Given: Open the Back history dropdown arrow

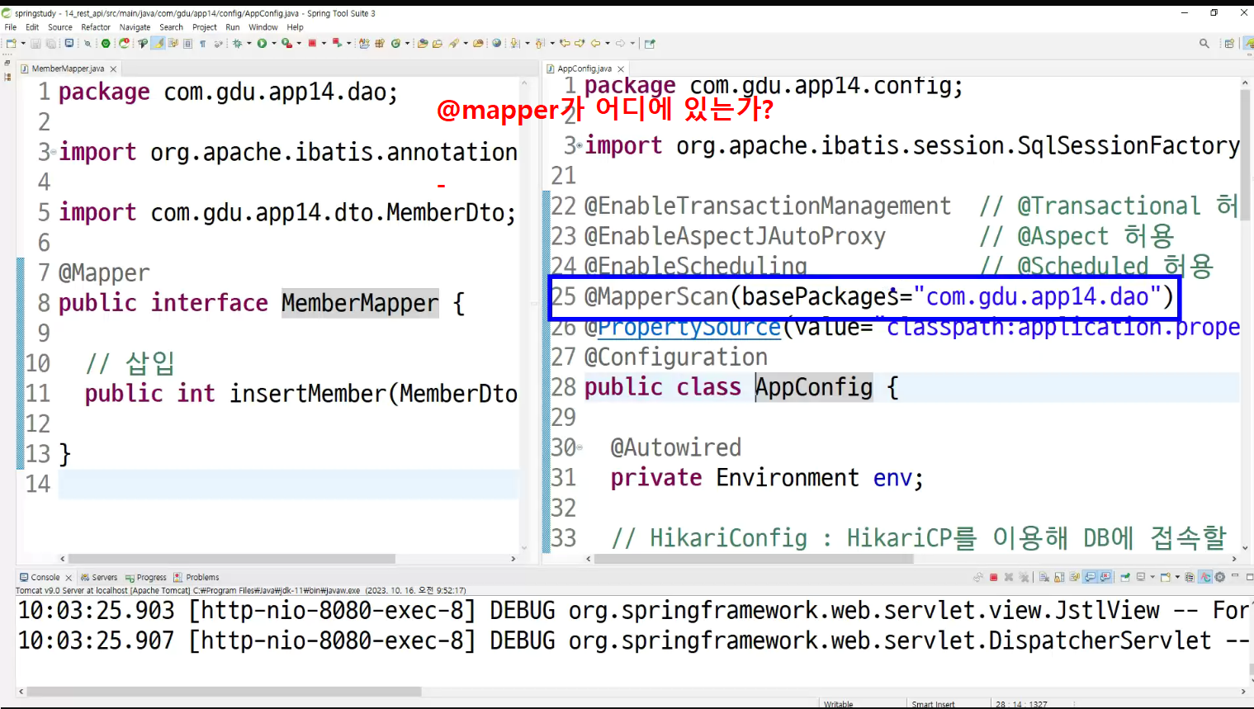Looking at the screenshot, I should tap(608, 43).
